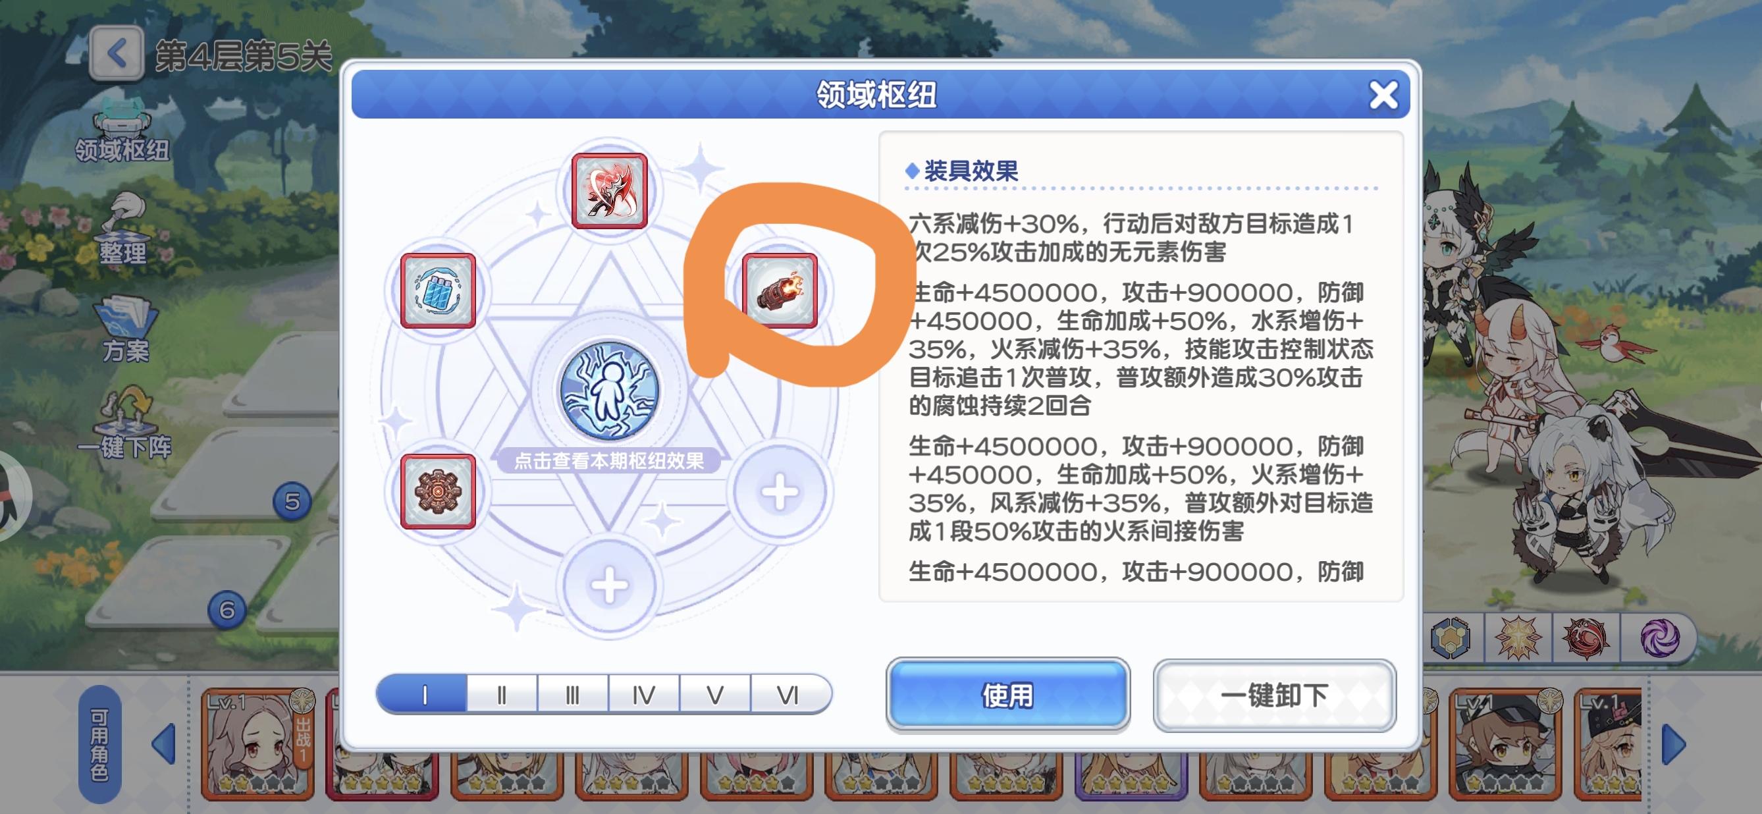Image resolution: width=1762 pixels, height=814 pixels.
Task: Click the 一键卸下 unequip all button
Action: click(x=1274, y=695)
